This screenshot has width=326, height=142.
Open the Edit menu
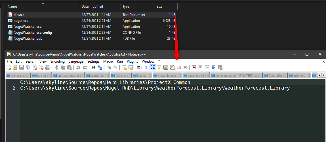(19, 62)
